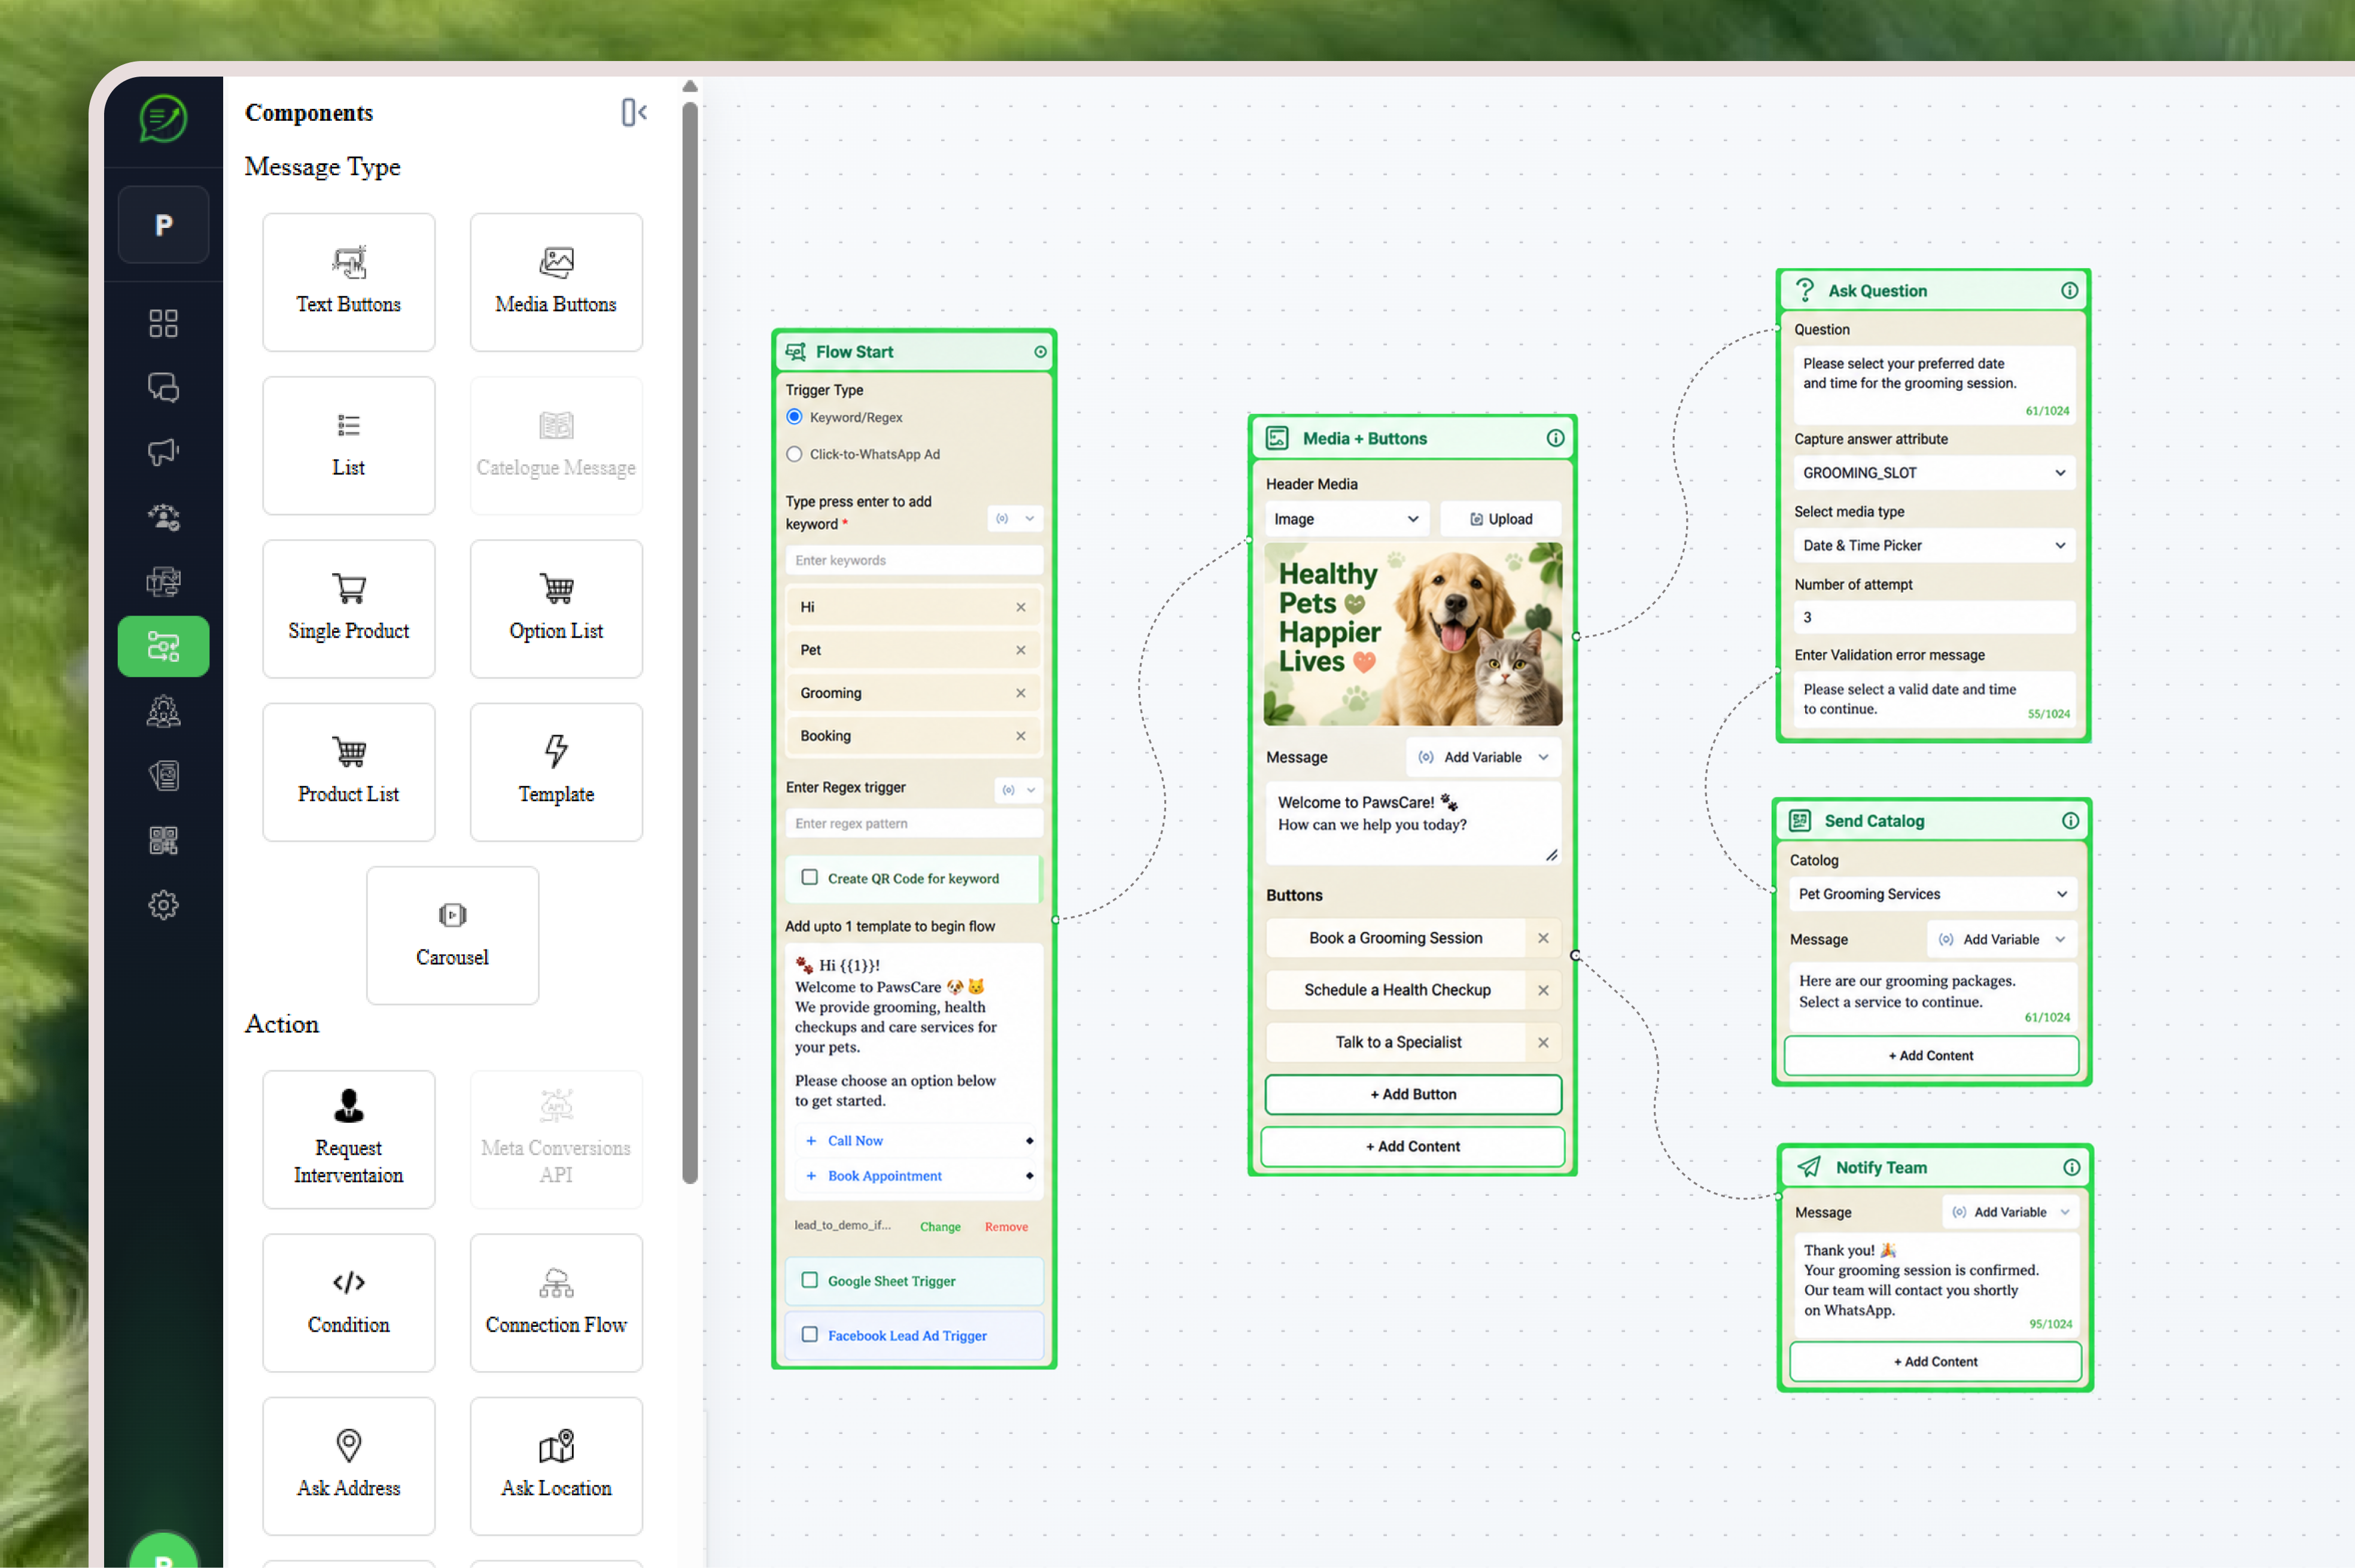Add a Carousel component
2355x1568 pixels.
[x=452, y=935]
